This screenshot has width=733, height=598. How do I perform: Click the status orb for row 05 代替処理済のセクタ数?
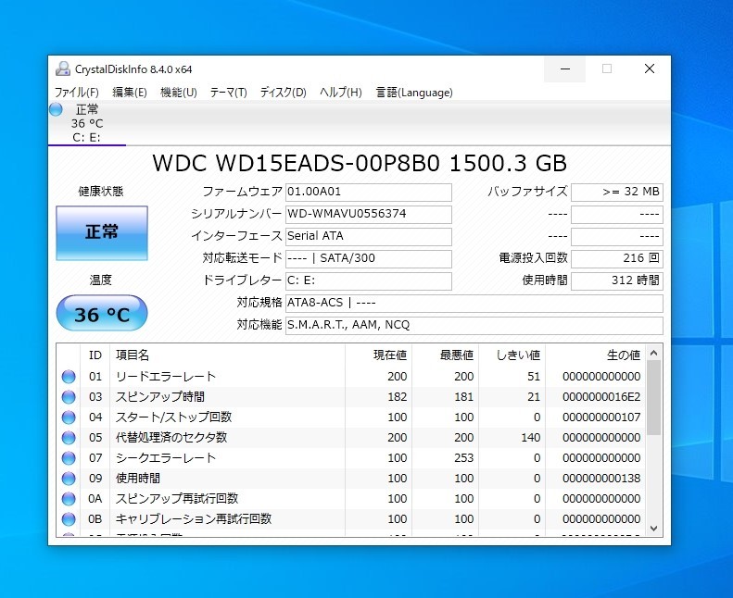click(x=69, y=438)
